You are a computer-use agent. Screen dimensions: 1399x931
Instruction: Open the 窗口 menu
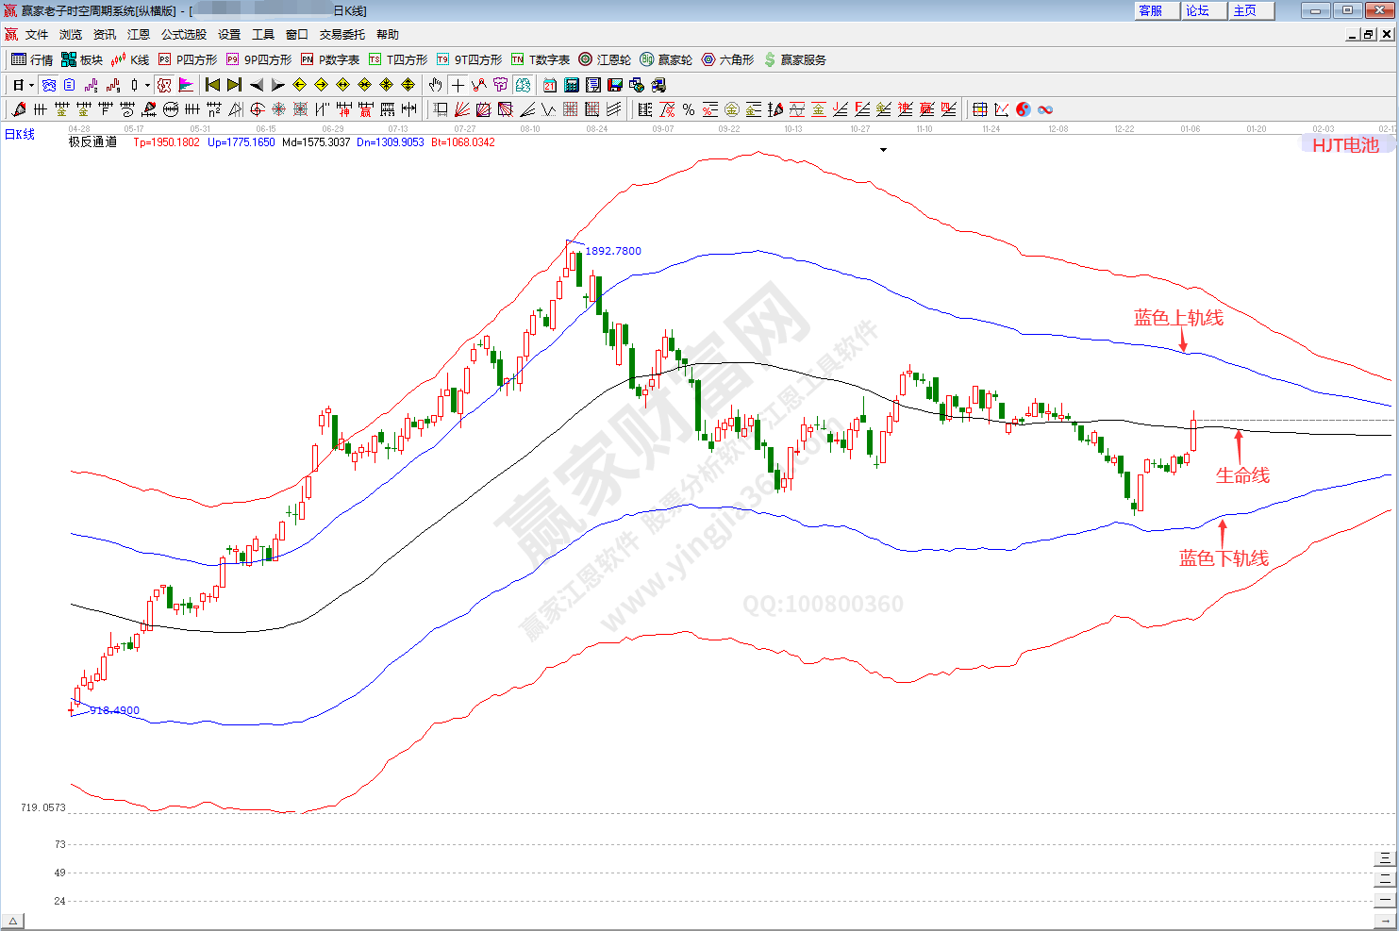click(297, 35)
